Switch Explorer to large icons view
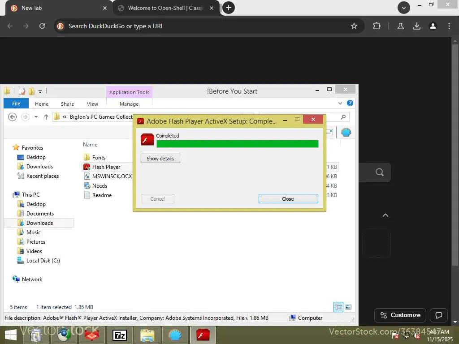Screen dimensions: 459x344 point(348,307)
